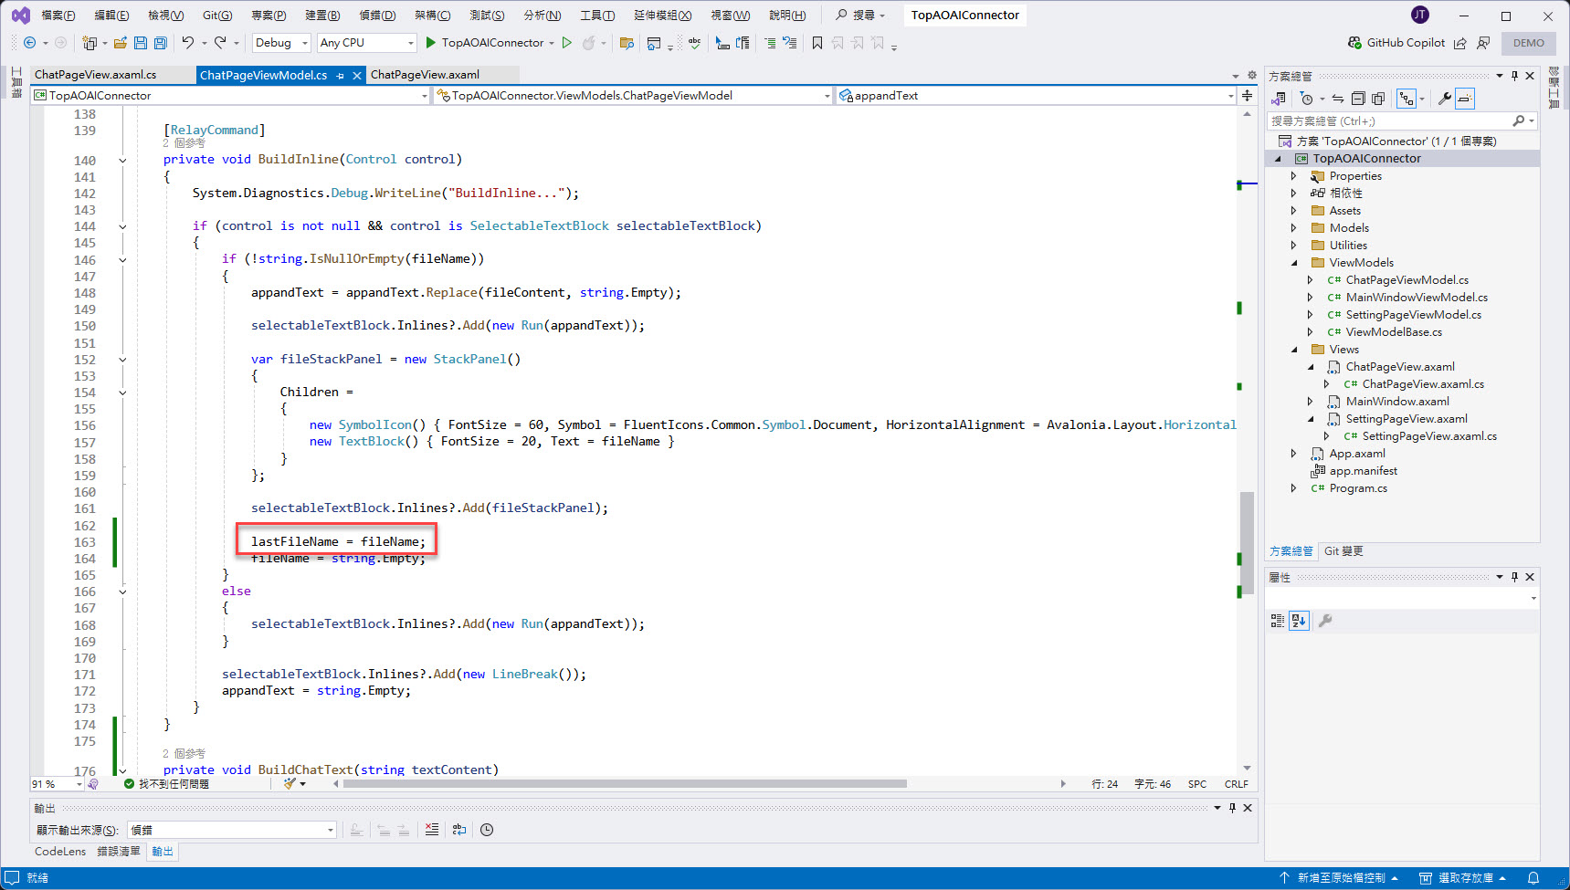This screenshot has height=890, width=1570.
Task: Open the Any CPU platform dropdown
Action: point(366,43)
